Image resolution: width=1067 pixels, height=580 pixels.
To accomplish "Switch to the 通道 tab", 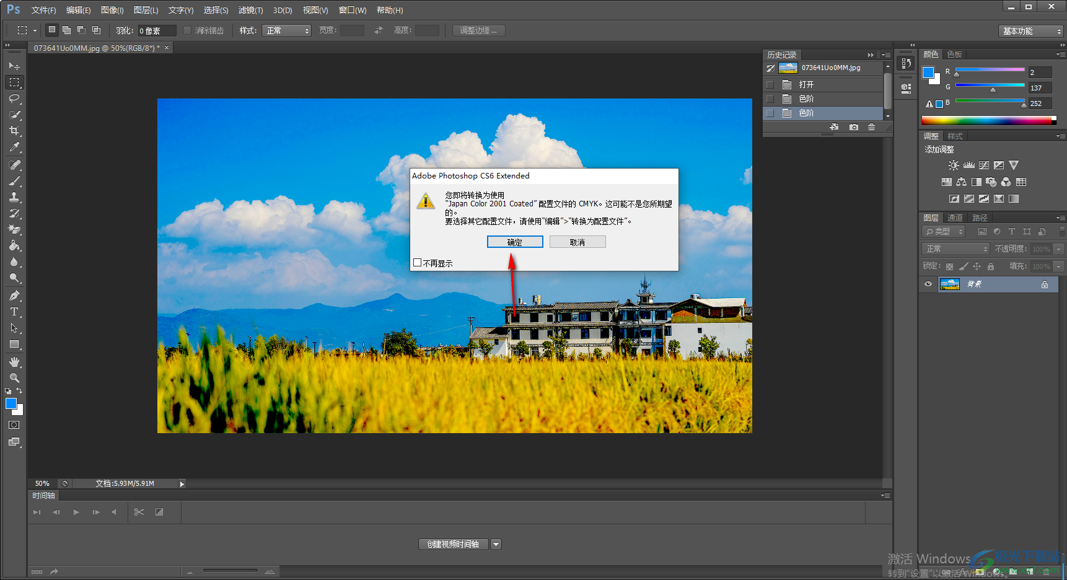I will [955, 217].
